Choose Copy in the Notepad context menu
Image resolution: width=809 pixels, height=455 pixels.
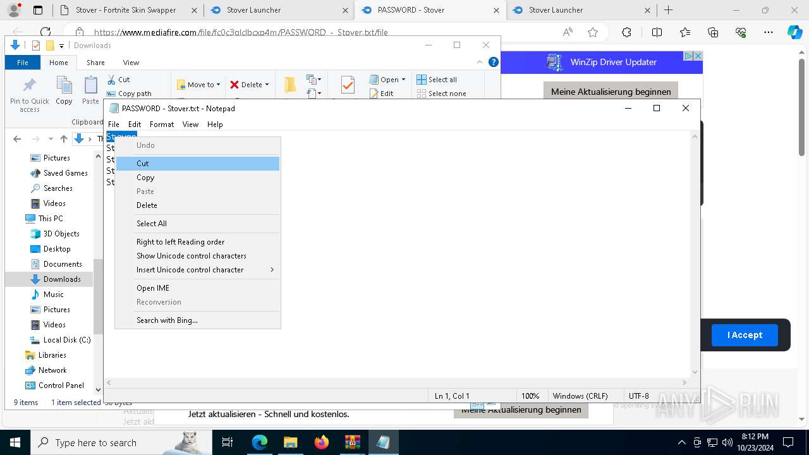tap(198, 178)
